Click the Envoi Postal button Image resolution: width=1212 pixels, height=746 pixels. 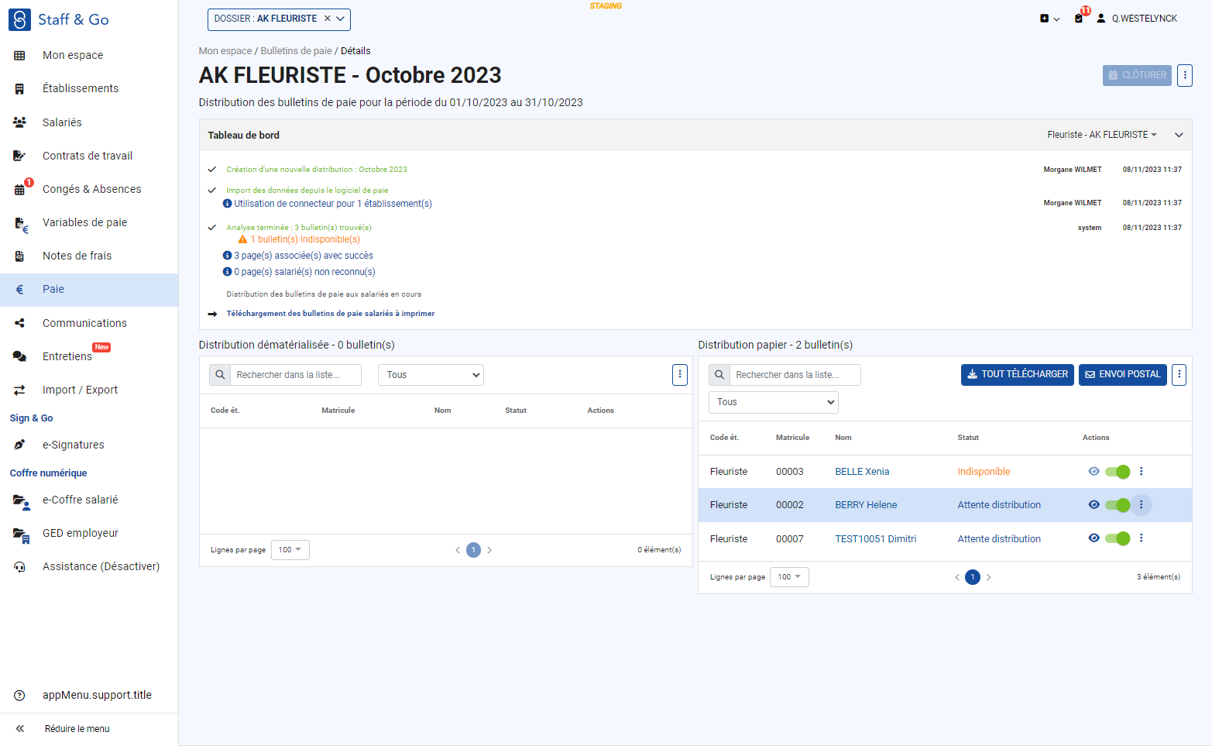point(1123,375)
